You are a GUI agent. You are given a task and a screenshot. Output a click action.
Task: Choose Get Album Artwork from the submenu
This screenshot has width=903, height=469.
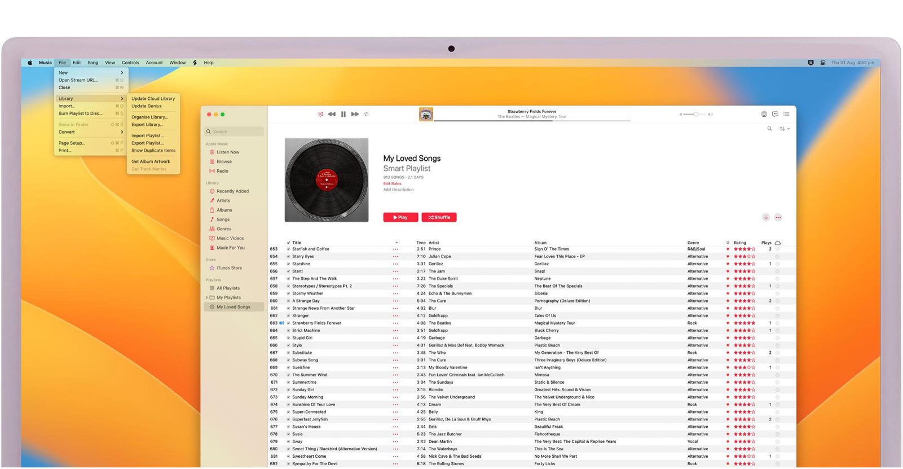click(153, 161)
